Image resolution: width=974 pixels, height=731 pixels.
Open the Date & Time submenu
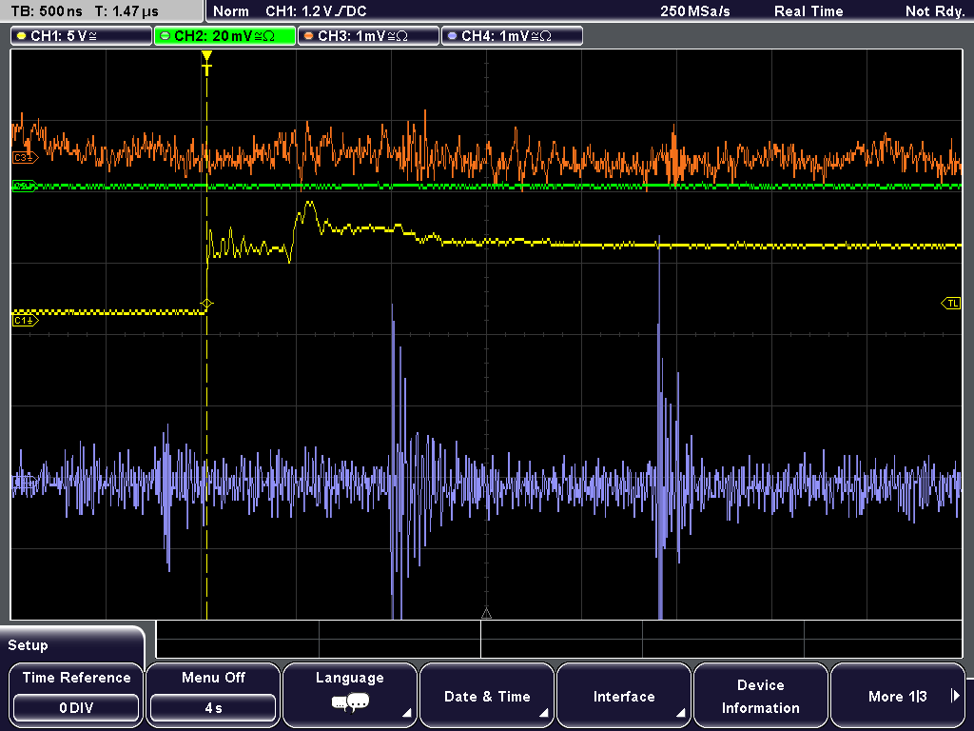pos(487,694)
